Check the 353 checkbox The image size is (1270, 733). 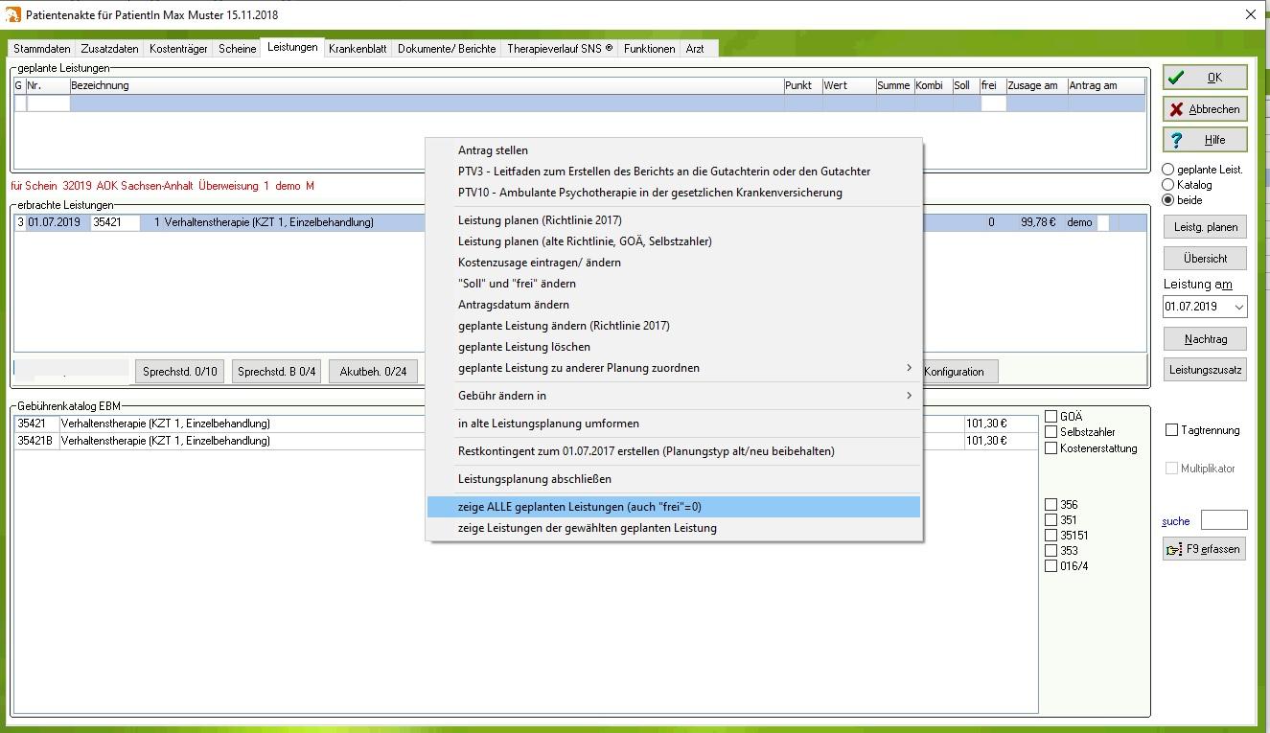(x=1051, y=551)
